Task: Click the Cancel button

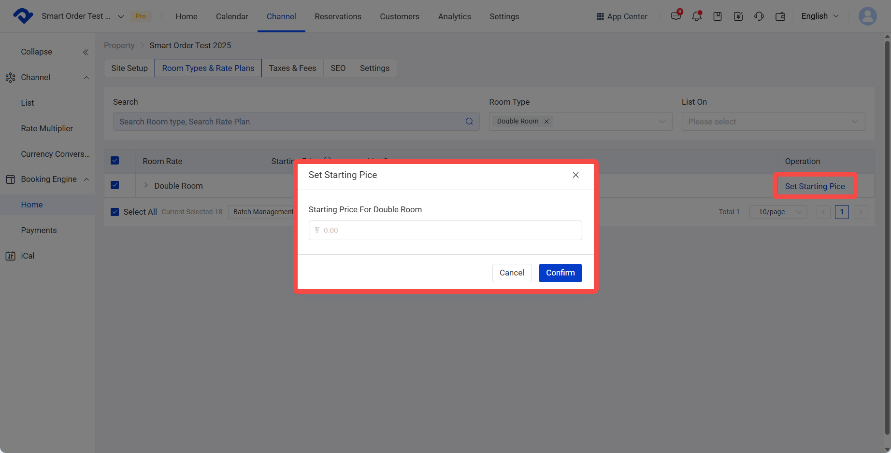Action: 512,273
